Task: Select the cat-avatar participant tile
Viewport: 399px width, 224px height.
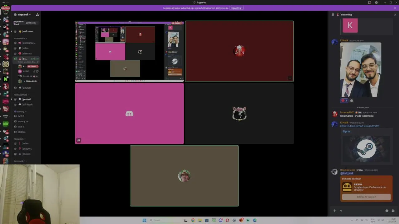Action: pyautogui.click(x=239, y=114)
